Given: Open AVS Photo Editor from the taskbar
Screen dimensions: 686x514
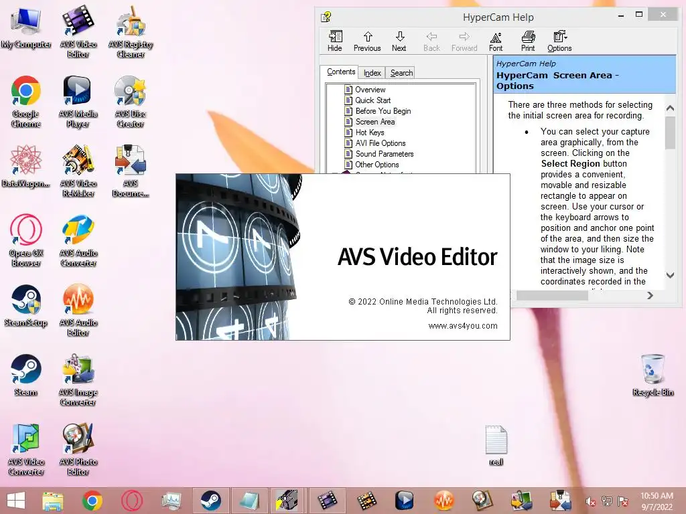Looking at the screenshot, I should coord(482,501).
